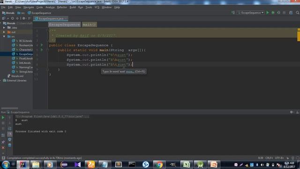Click the main() breadcrumb in editor
This screenshot has height=169, width=300.
pyautogui.click(x=90, y=24)
